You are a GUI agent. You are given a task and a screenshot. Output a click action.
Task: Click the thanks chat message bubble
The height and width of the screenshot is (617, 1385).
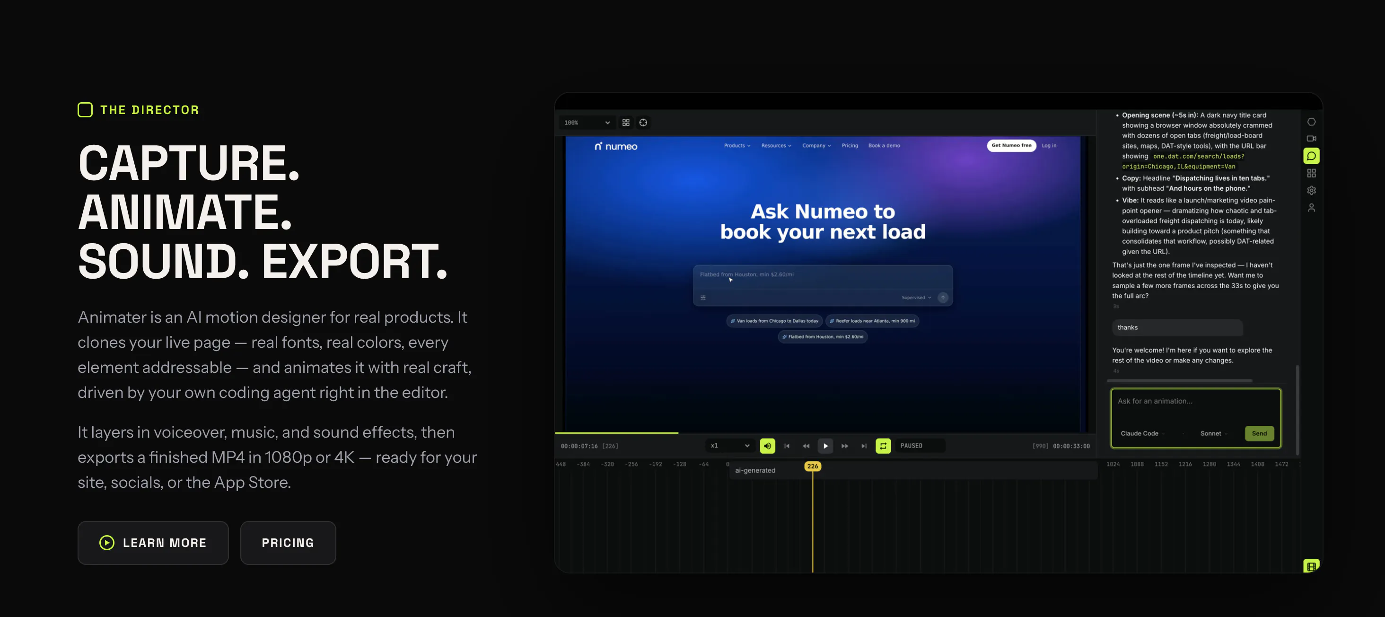coord(1177,327)
